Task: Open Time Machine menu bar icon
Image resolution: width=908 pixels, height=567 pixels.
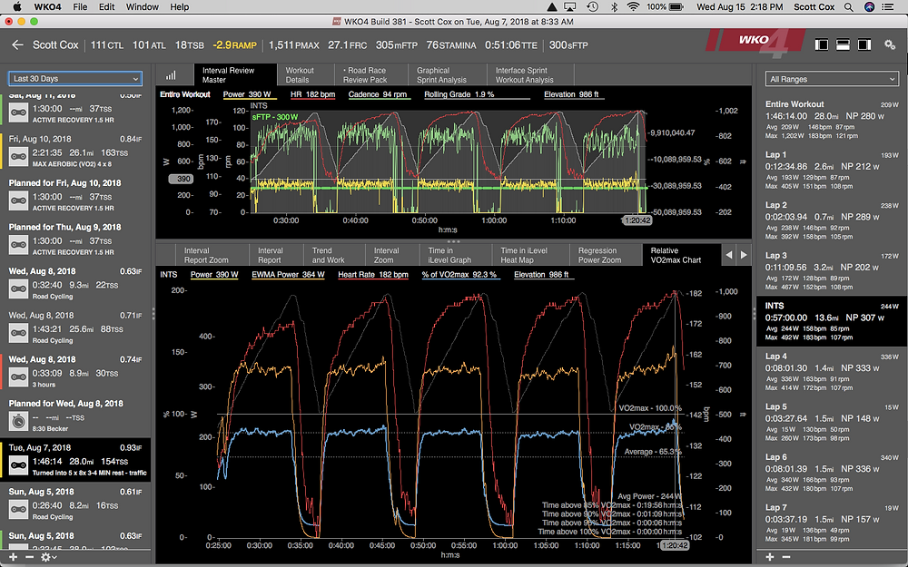Action: [x=592, y=7]
